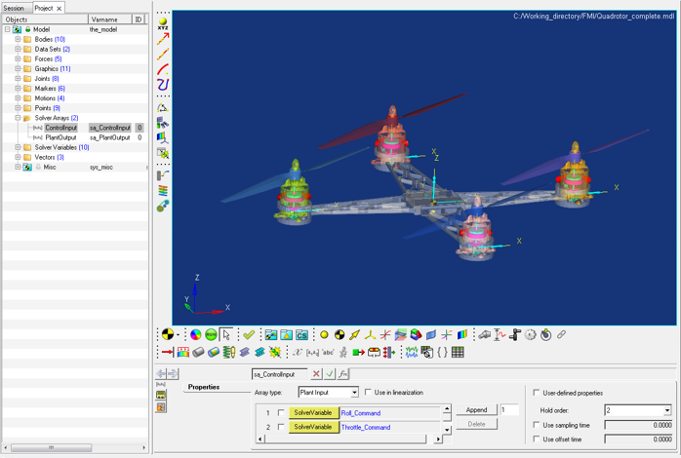Image resolution: width=681 pixels, height=458 pixels.
Task: Click the yellow sphere bodies icon
Action: pos(325,335)
